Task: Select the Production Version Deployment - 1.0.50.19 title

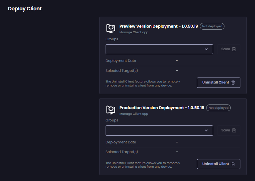Action: coord(162,108)
